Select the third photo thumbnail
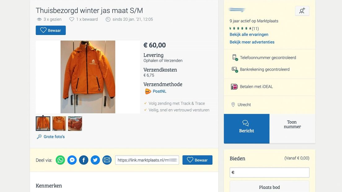The image size is (342, 192). pyautogui.click(x=75, y=124)
